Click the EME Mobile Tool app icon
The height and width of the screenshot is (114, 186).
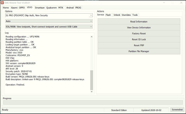(x=2, y=3)
